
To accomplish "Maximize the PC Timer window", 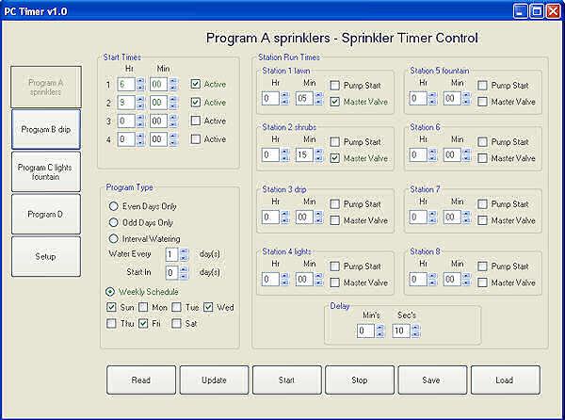I will 537,11.
